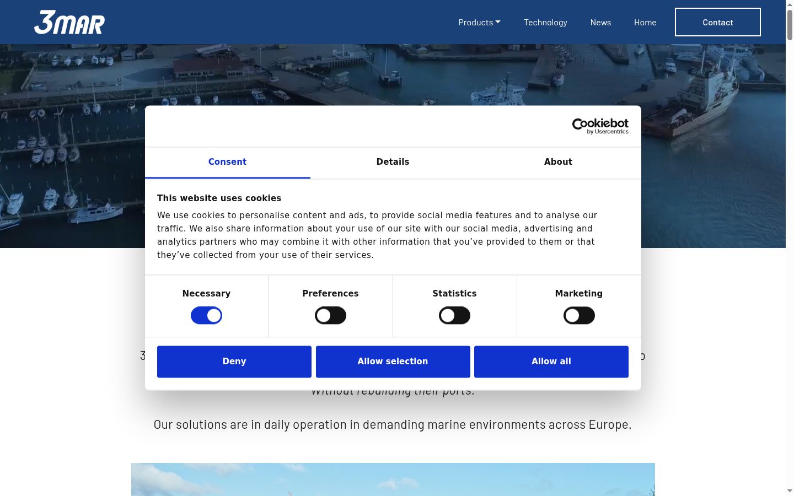
Task: Toggle the Necessary cookies switch
Action: [206, 315]
